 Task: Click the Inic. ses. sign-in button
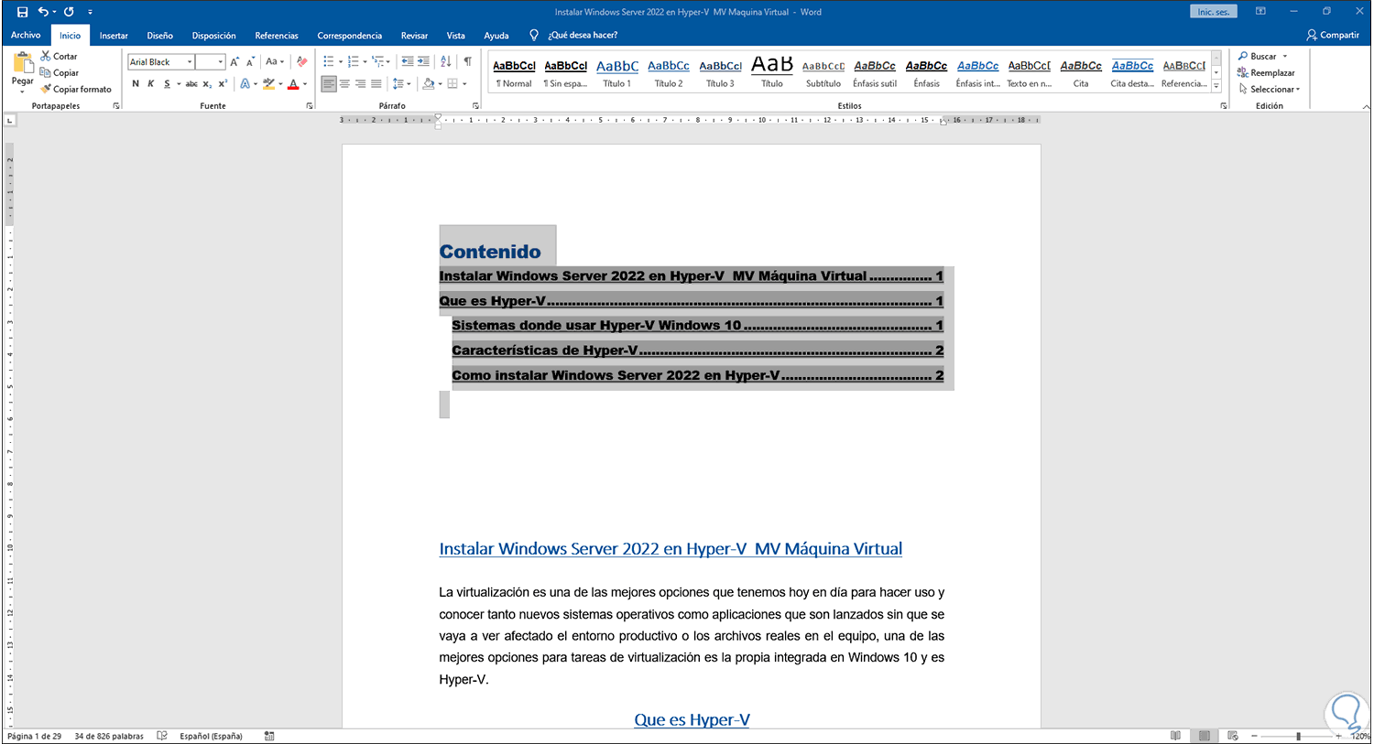click(x=1214, y=12)
